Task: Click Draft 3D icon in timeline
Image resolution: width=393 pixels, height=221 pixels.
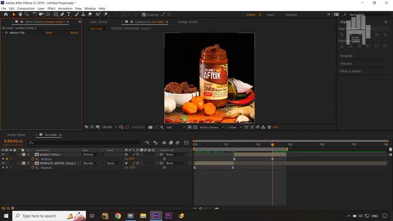Action: (155, 142)
